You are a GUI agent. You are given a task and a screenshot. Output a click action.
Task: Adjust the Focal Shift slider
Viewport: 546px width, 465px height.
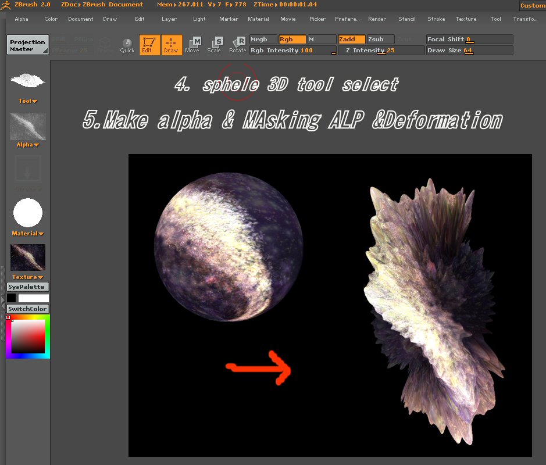[x=469, y=40]
